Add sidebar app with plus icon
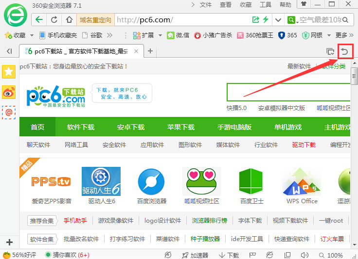Screen dimensions: 358x259 (9, 242)
